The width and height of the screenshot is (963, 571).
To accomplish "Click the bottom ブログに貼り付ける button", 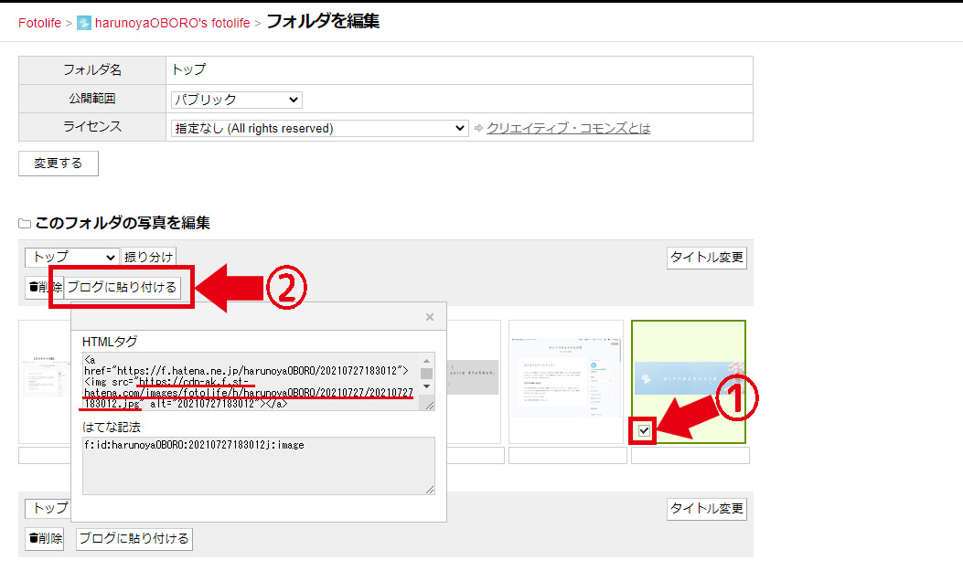I will [x=134, y=538].
